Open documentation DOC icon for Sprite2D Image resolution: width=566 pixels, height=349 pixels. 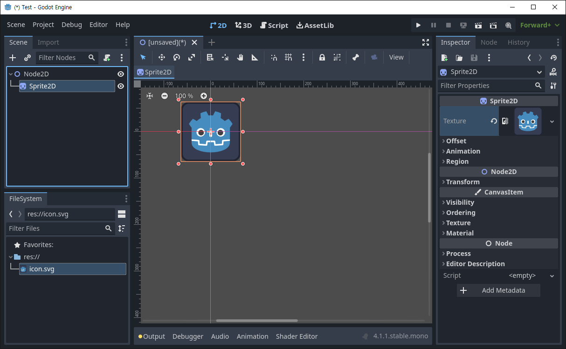click(x=553, y=72)
